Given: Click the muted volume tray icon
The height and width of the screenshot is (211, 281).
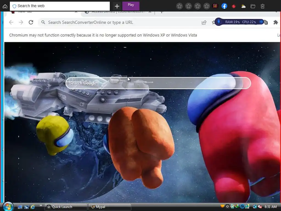Looking at the screenshot, I should point(260,207).
